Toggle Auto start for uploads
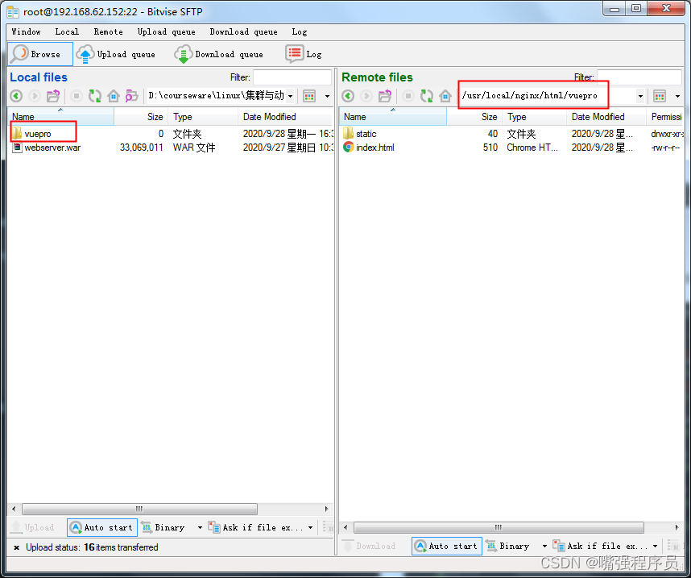 click(102, 527)
